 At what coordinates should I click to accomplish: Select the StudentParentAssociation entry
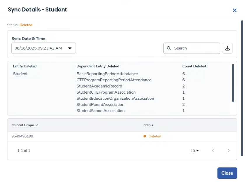click(x=100, y=104)
